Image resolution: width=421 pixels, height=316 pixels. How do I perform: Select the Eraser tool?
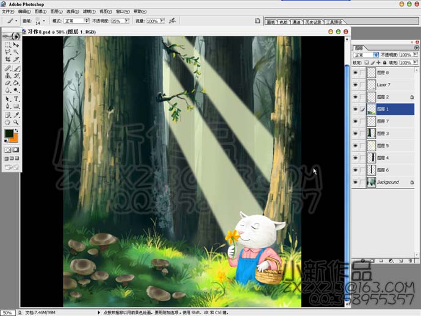7,83
